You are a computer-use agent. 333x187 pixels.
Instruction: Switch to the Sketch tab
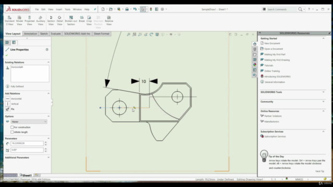coord(44,34)
